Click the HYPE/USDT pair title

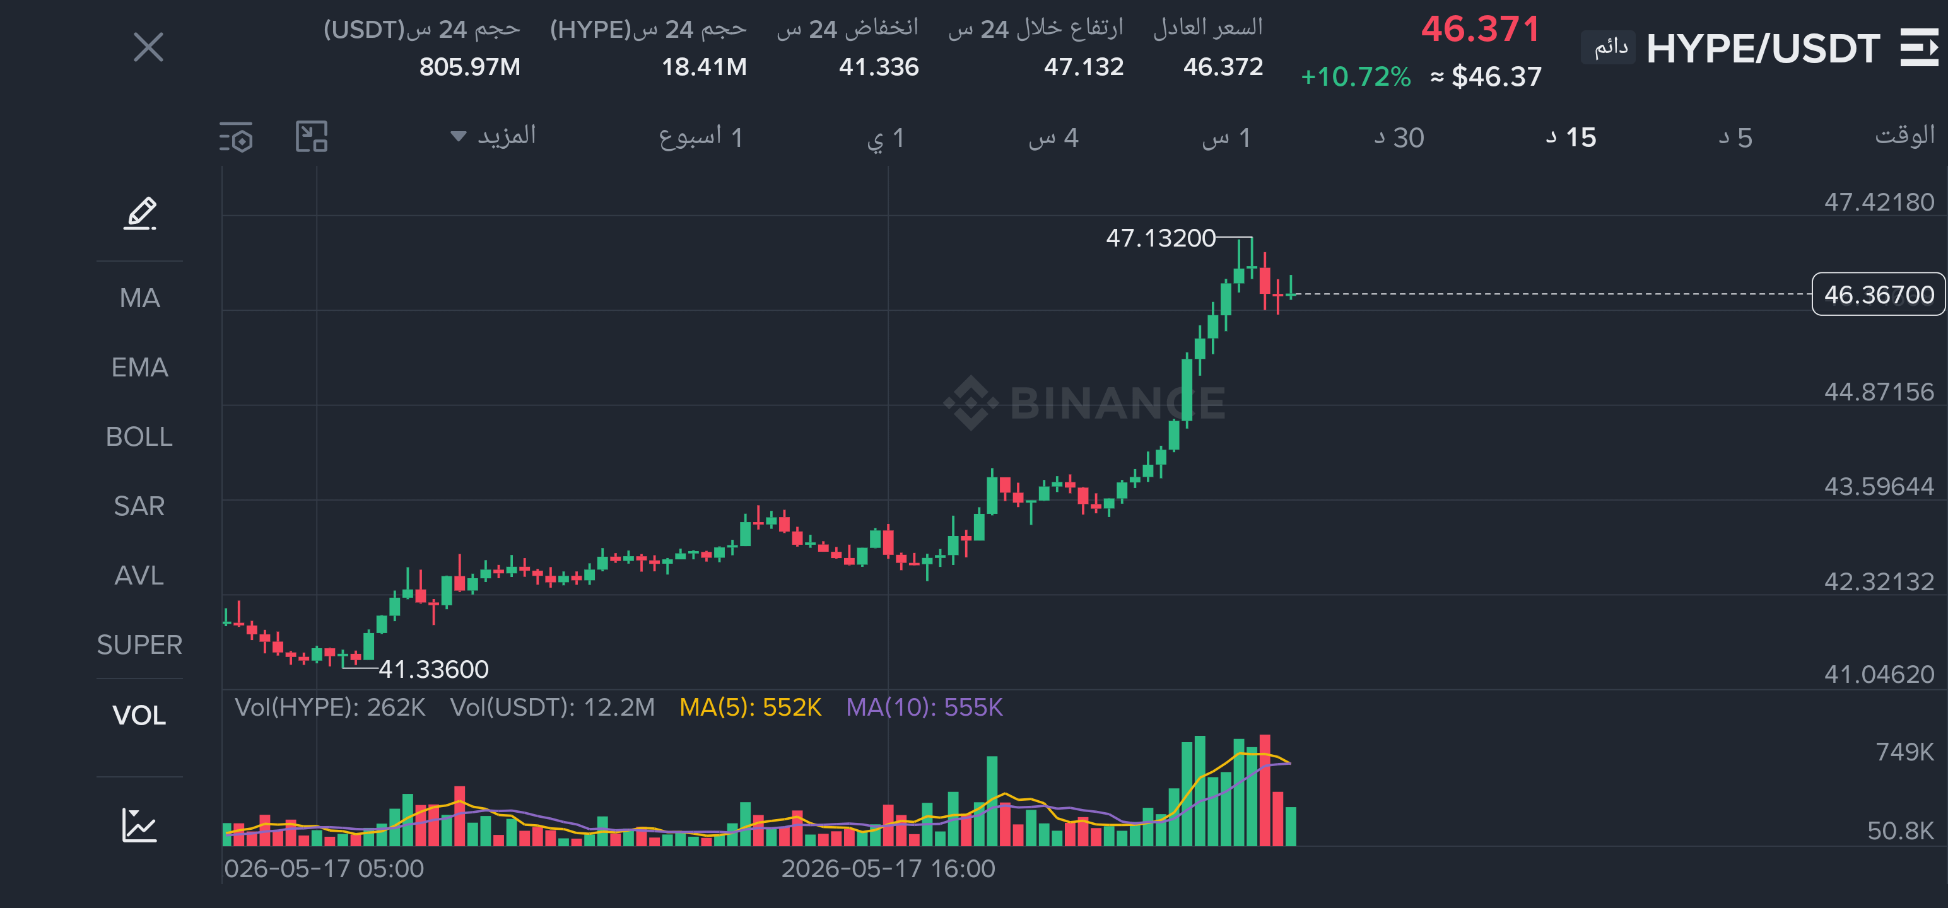coord(1763,49)
